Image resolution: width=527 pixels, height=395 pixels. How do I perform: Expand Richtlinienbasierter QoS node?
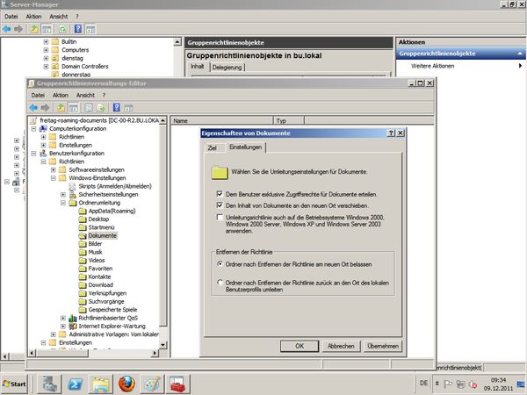(63, 318)
